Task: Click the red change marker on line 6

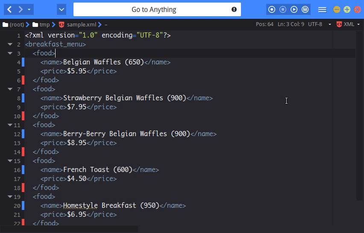Action: pyautogui.click(x=23, y=80)
